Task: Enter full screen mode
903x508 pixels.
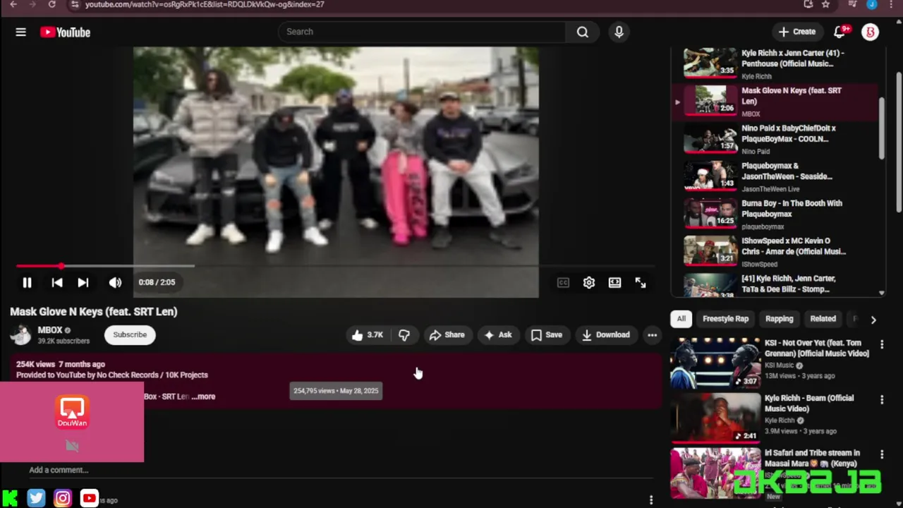Action: pyautogui.click(x=641, y=282)
